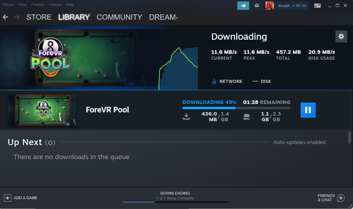Viewport: 353px width, 209px height.
Task: Toggle Auto-updates enabled setting
Action: tap(300, 142)
